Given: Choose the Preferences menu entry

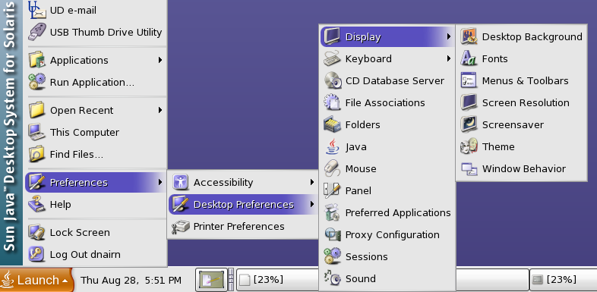Looking at the screenshot, I should 96,183.
